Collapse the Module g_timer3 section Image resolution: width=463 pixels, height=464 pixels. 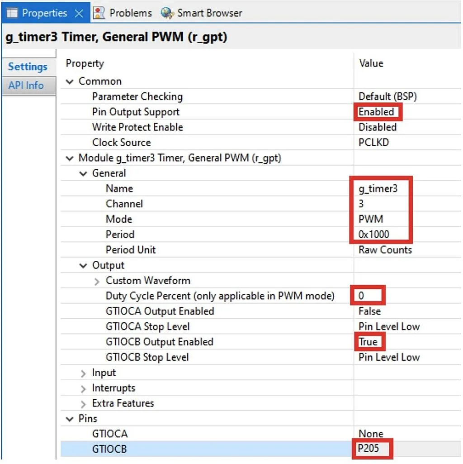tap(70, 158)
